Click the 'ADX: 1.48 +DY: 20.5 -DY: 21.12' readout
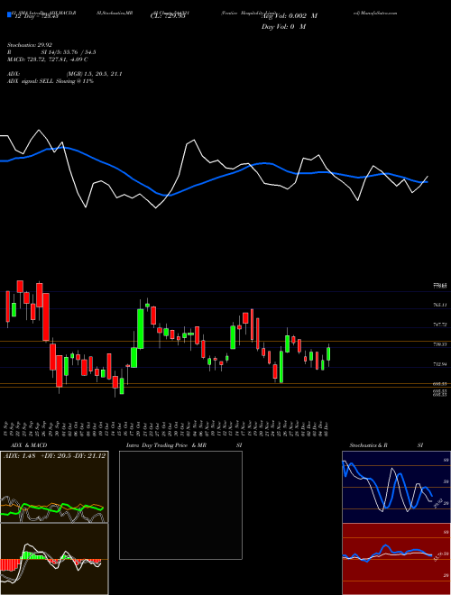This screenshot has height=595, width=451. point(54,456)
